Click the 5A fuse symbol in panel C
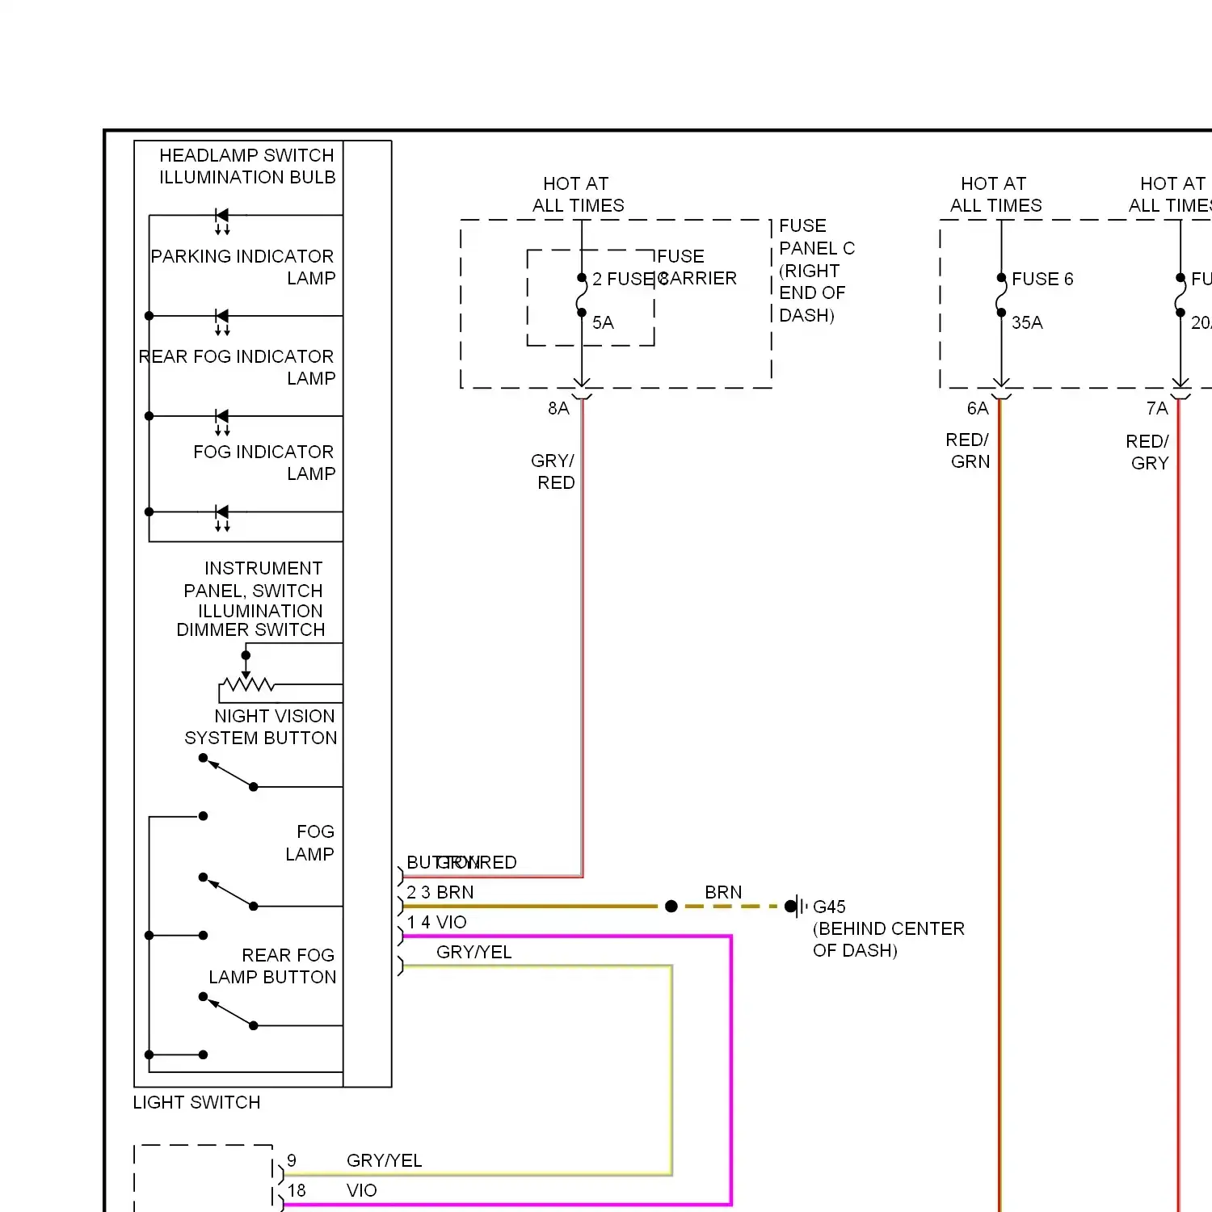This screenshot has width=1212, height=1212. (581, 295)
